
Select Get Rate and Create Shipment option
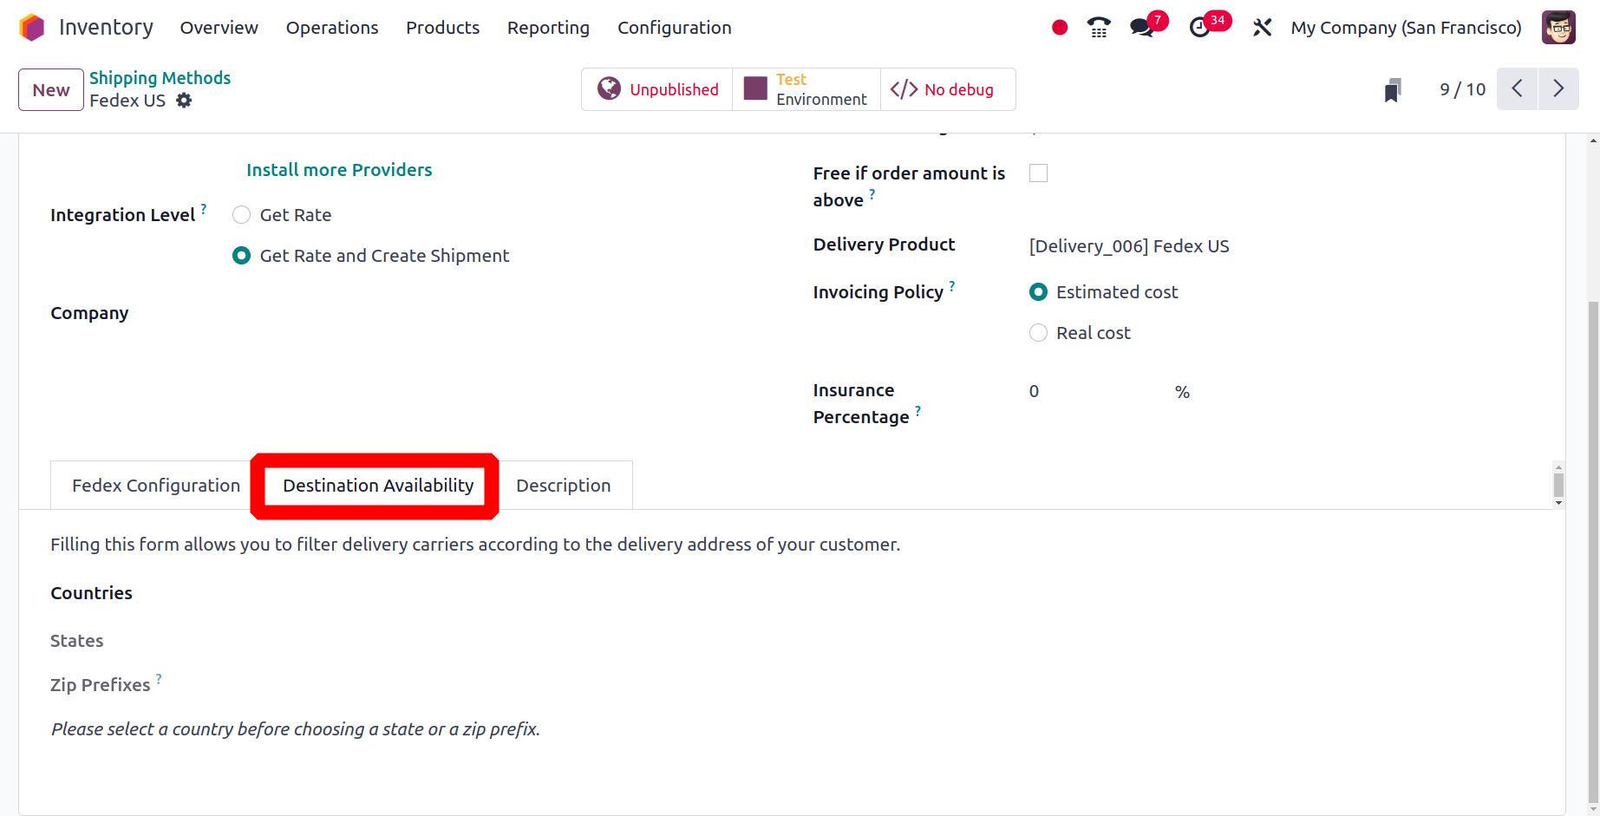242,256
